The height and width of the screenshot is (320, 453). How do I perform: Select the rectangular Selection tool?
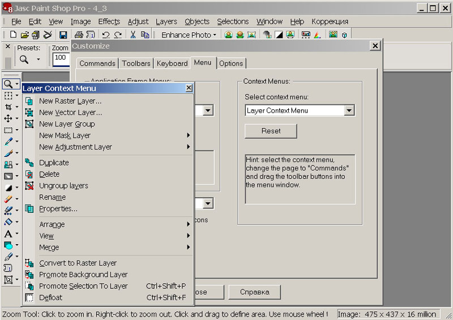pyautogui.click(x=8, y=130)
